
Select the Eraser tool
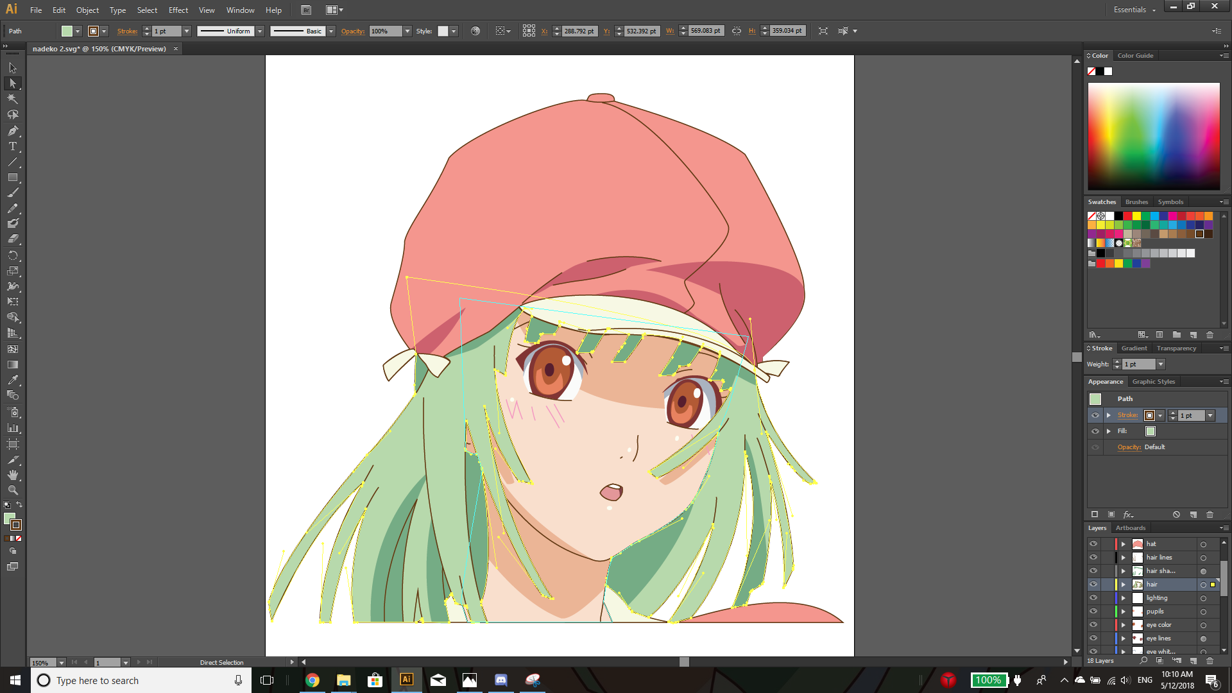point(12,239)
